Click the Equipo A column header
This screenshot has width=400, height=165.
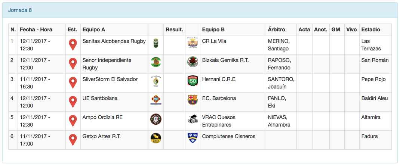pyautogui.click(x=94, y=29)
